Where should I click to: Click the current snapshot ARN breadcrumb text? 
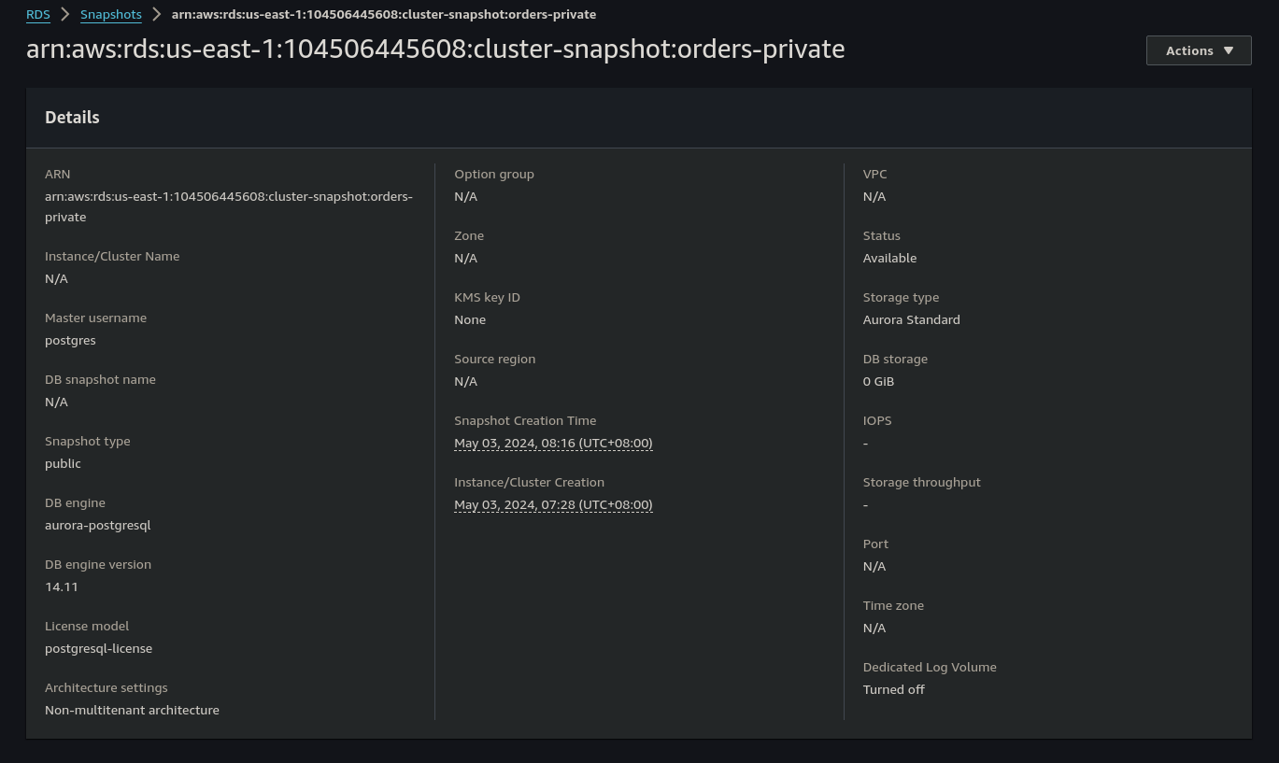[x=384, y=15]
